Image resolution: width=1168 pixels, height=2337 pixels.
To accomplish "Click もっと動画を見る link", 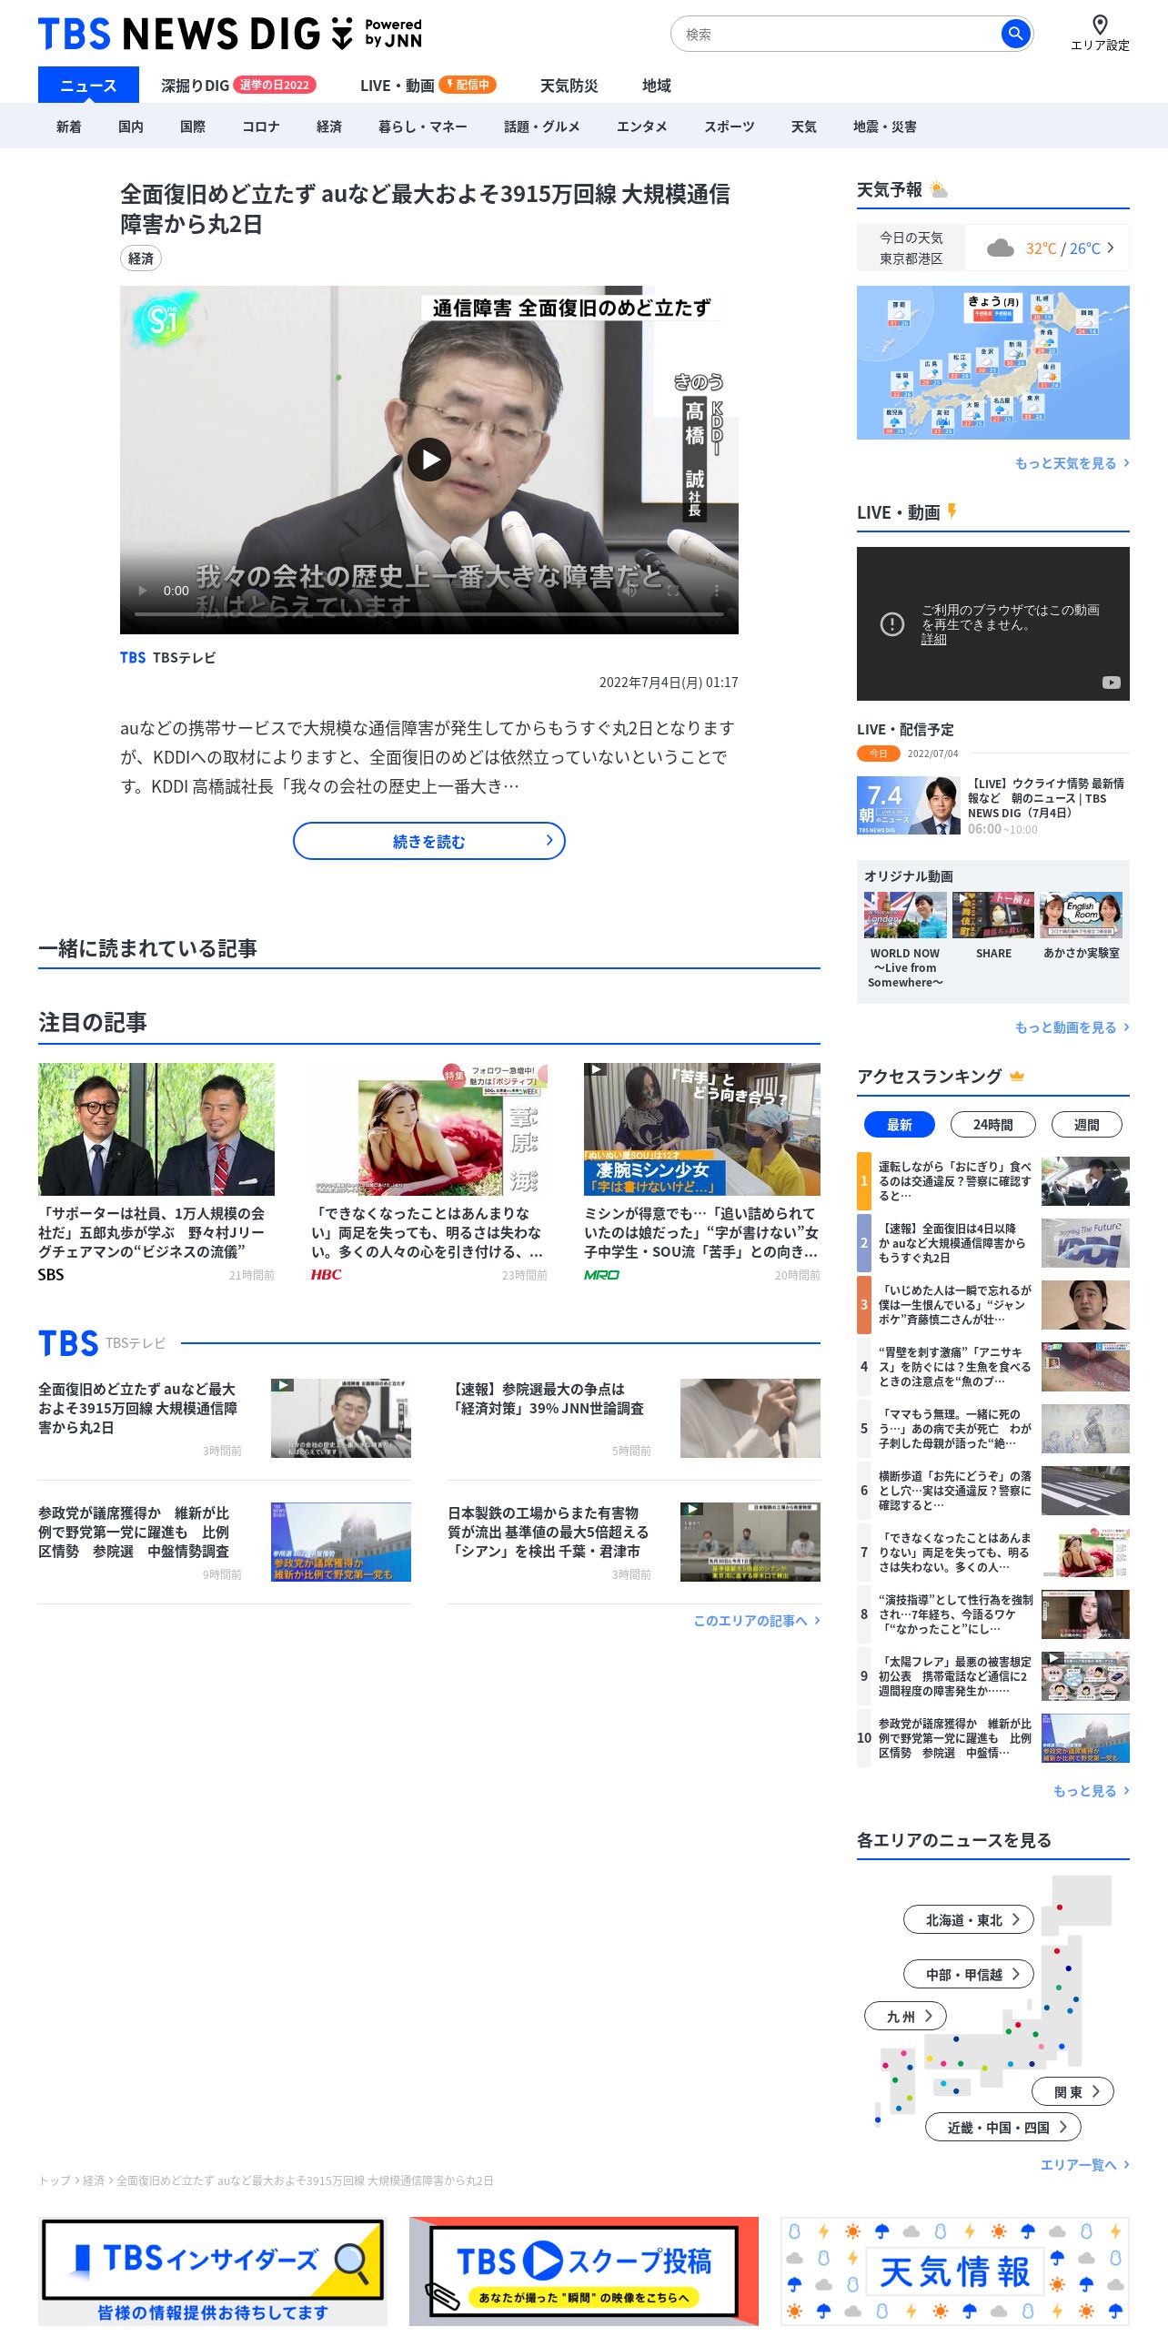I will [1072, 1027].
